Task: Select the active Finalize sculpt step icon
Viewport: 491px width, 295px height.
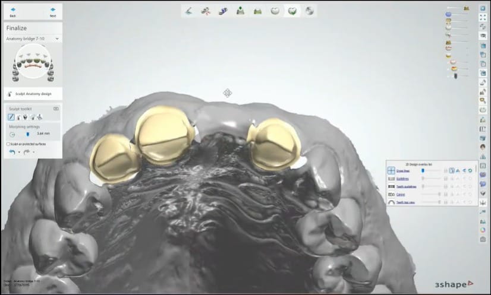Action: (292, 11)
